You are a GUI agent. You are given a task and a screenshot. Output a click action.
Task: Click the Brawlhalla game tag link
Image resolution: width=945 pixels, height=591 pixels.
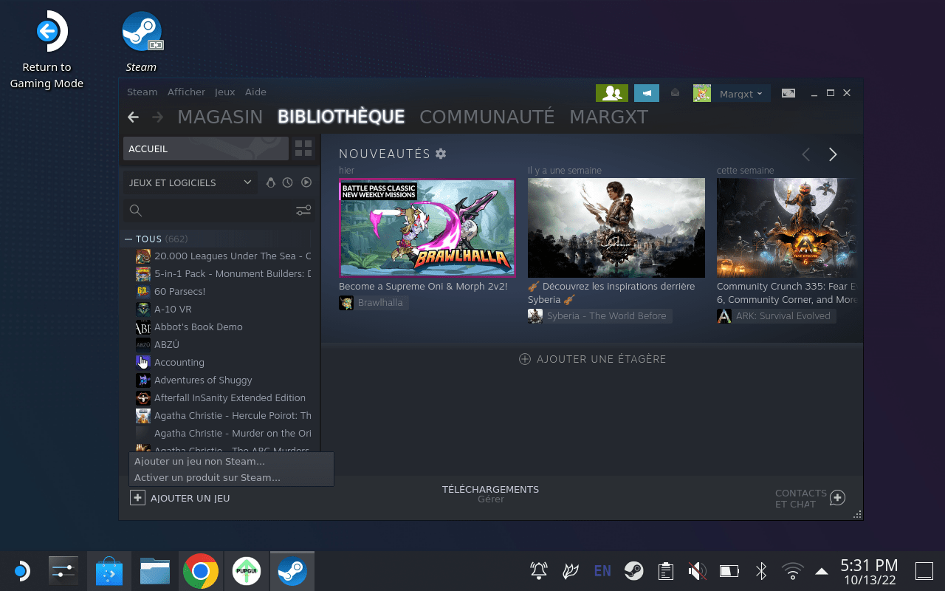(374, 303)
